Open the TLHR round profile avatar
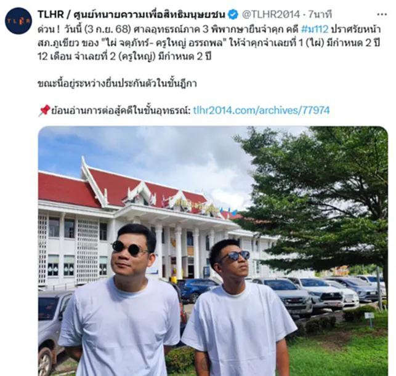Viewport: 396px width, 376px height. (x=18, y=21)
